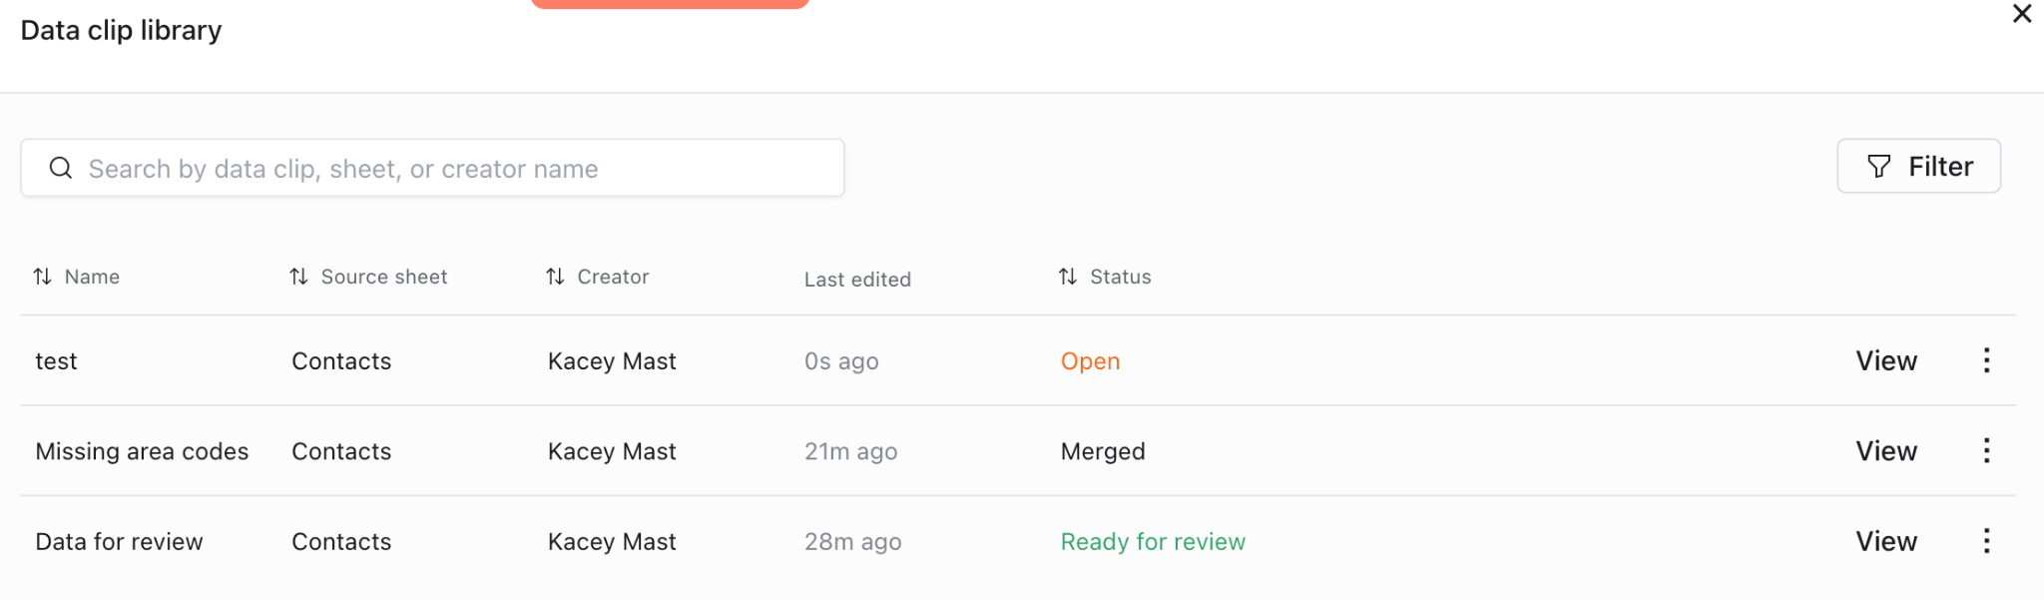The height and width of the screenshot is (600, 2044).
Task: Close the Data clip library dialog
Action: tap(2022, 14)
